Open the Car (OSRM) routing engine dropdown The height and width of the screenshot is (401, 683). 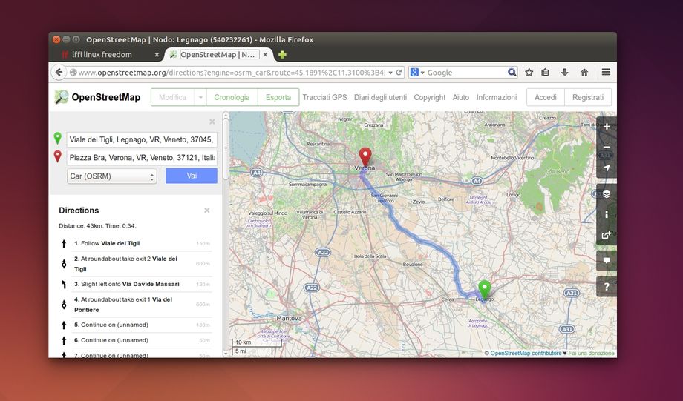pos(111,176)
